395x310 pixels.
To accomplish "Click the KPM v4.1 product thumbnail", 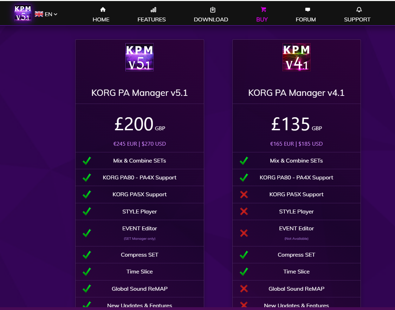I will (297, 57).
